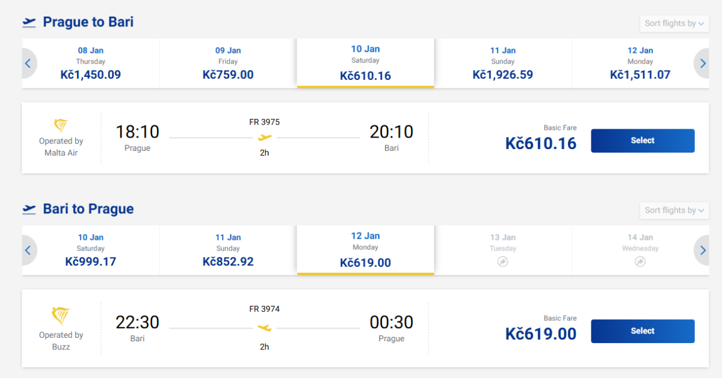Show later dates for Prague to Bari

pyautogui.click(x=702, y=63)
